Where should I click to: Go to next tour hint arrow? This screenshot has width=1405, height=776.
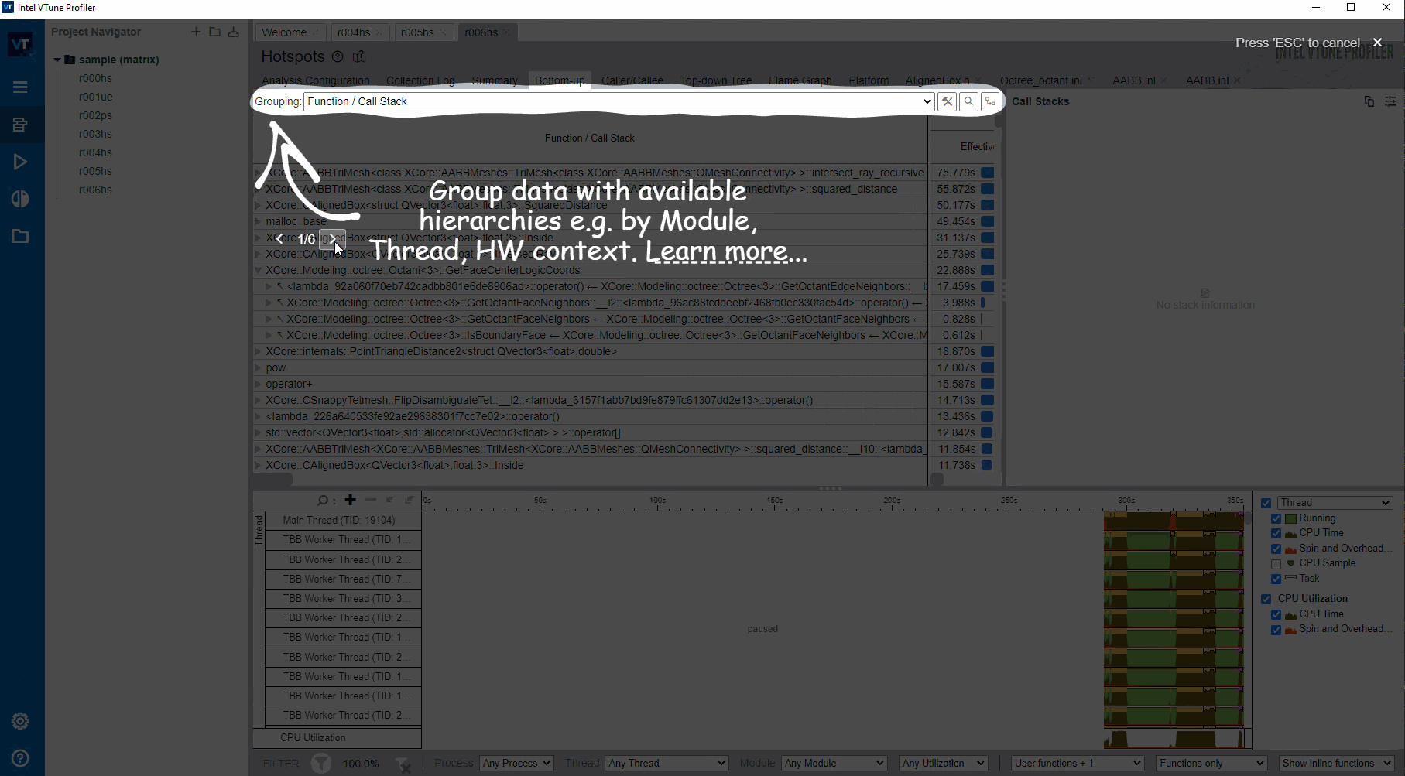333,239
